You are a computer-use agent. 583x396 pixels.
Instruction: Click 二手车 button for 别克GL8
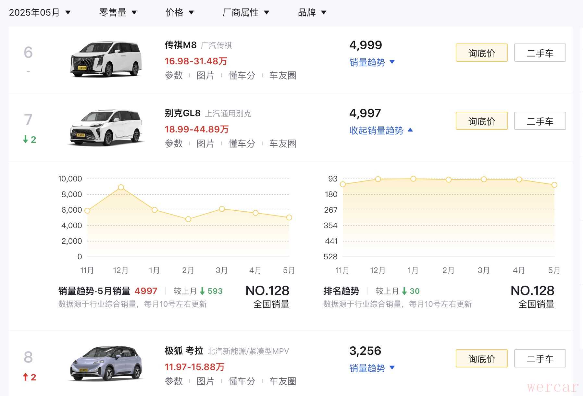pos(540,121)
